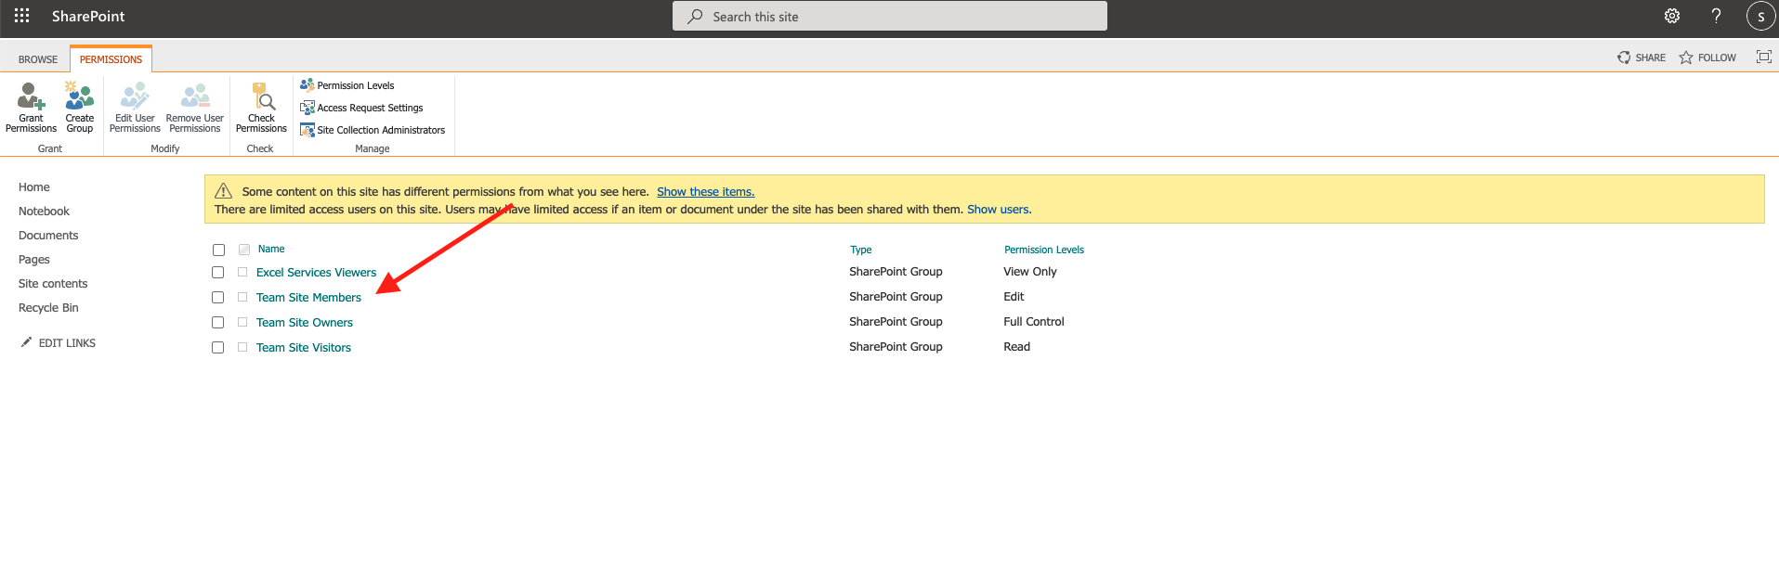Image resolution: width=1779 pixels, height=565 pixels.
Task: Click the Read permission level text
Action: pos(1016,347)
